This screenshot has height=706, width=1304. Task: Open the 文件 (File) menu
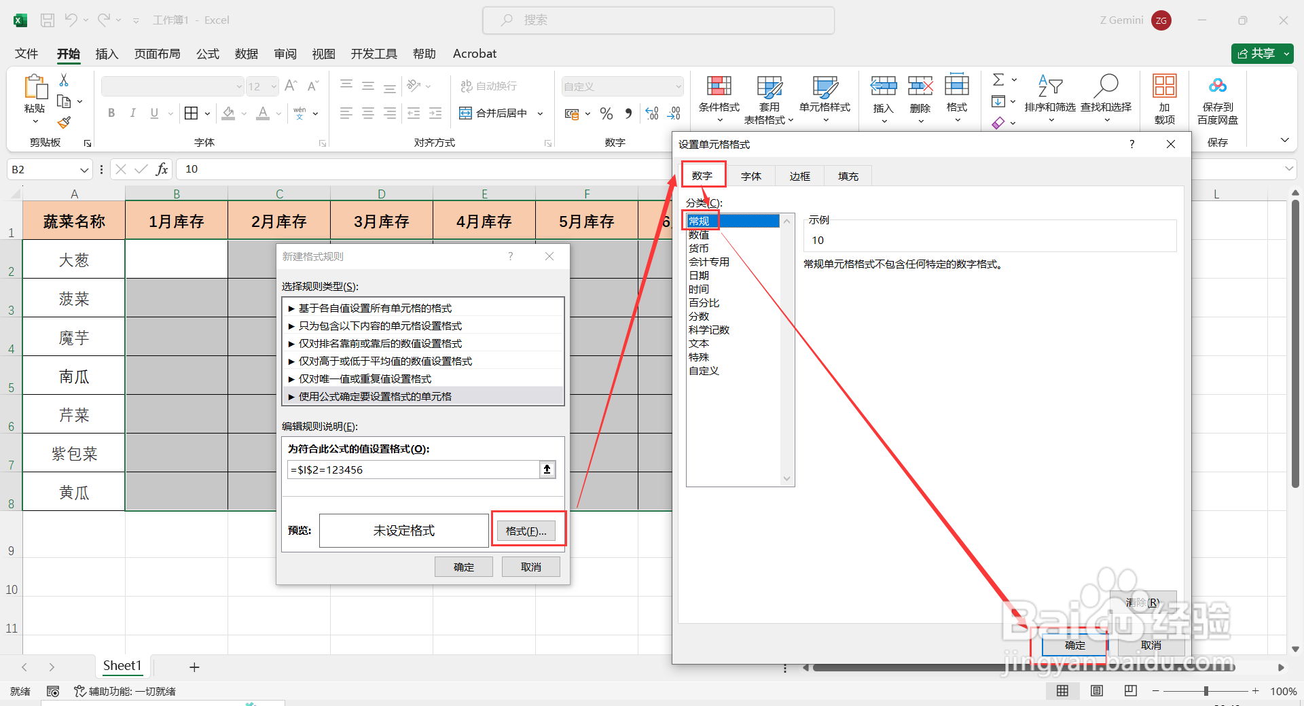point(26,54)
